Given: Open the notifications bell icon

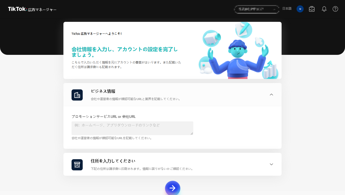Looking at the screenshot, I should [x=324, y=9].
